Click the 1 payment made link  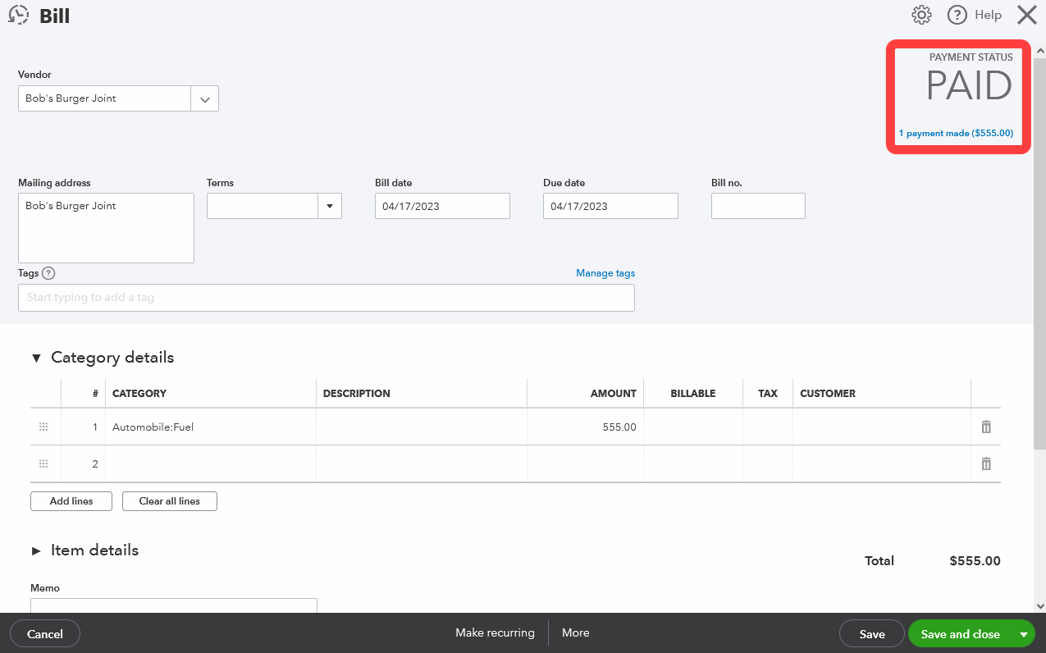tap(956, 133)
